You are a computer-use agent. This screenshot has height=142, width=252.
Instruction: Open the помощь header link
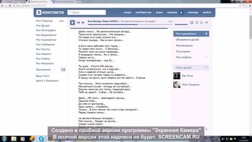tap(193, 12)
